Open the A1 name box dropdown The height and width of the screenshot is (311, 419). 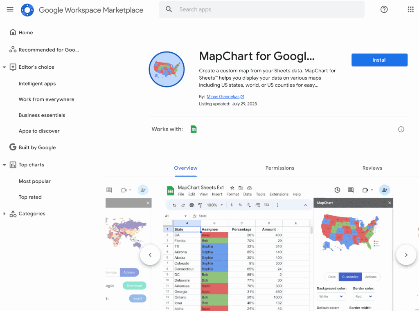click(x=185, y=216)
